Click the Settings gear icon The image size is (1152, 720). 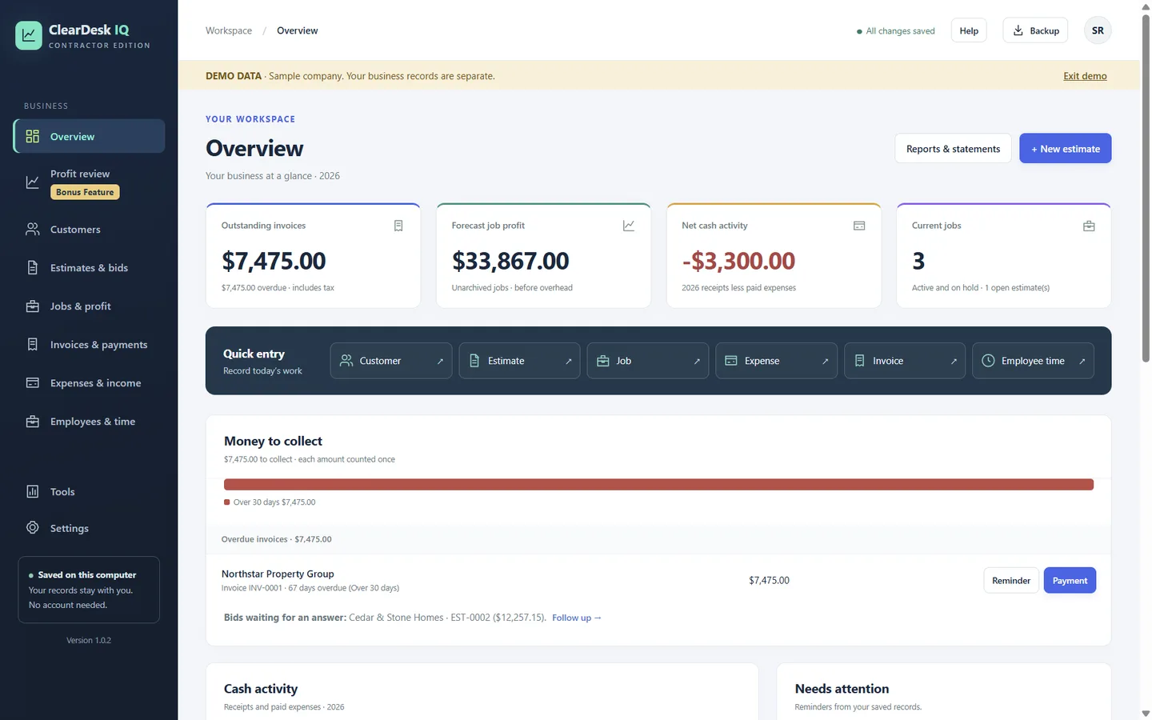tap(33, 528)
